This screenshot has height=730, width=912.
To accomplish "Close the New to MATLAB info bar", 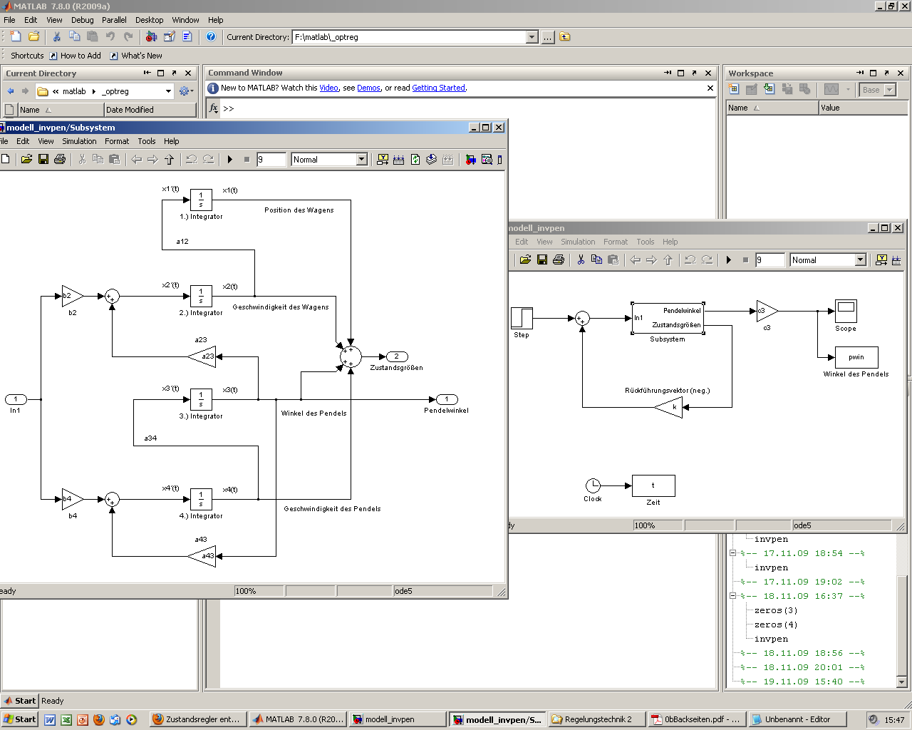I will tap(710, 88).
